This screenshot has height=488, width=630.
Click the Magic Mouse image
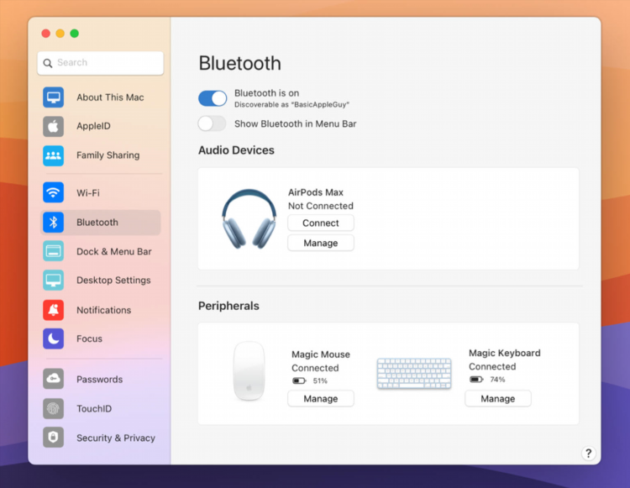click(x=249, y=371)
